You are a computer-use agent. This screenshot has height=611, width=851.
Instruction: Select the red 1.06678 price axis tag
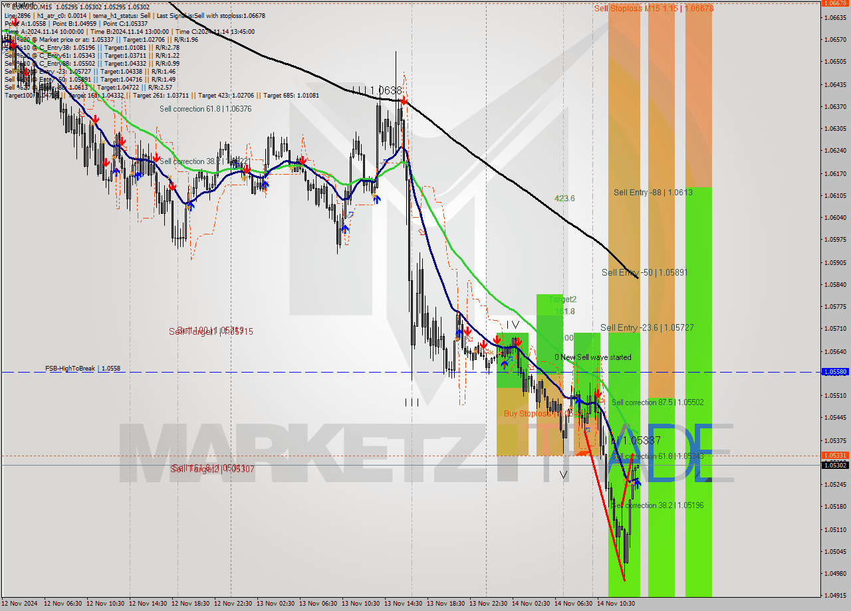click(x=835, y=3)
